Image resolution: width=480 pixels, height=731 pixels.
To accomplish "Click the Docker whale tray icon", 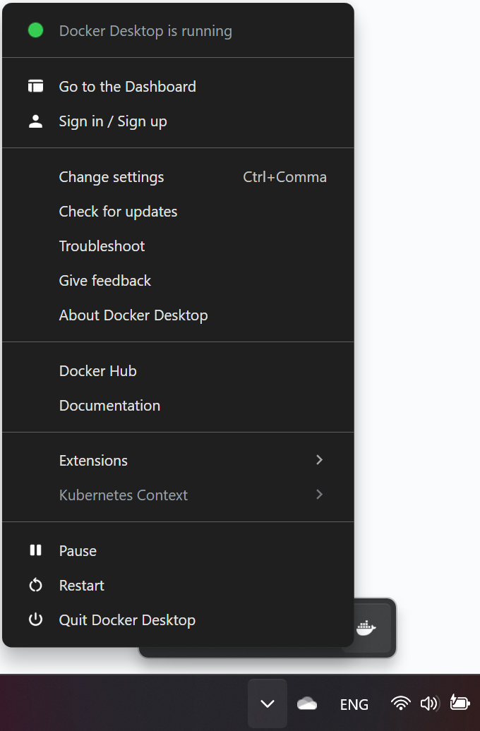I will (x=366, y=627).
